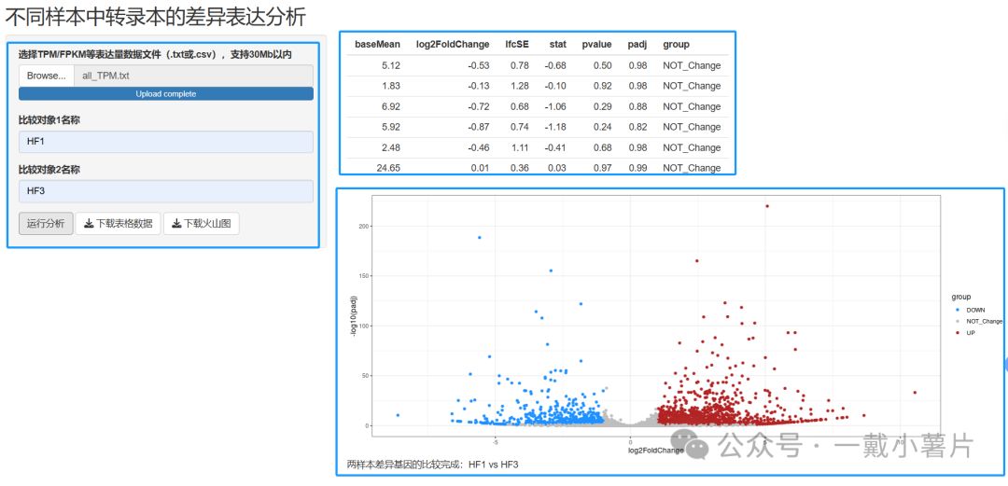Click the pvalue column header
1008x486 pixels.
coord(596,45)
